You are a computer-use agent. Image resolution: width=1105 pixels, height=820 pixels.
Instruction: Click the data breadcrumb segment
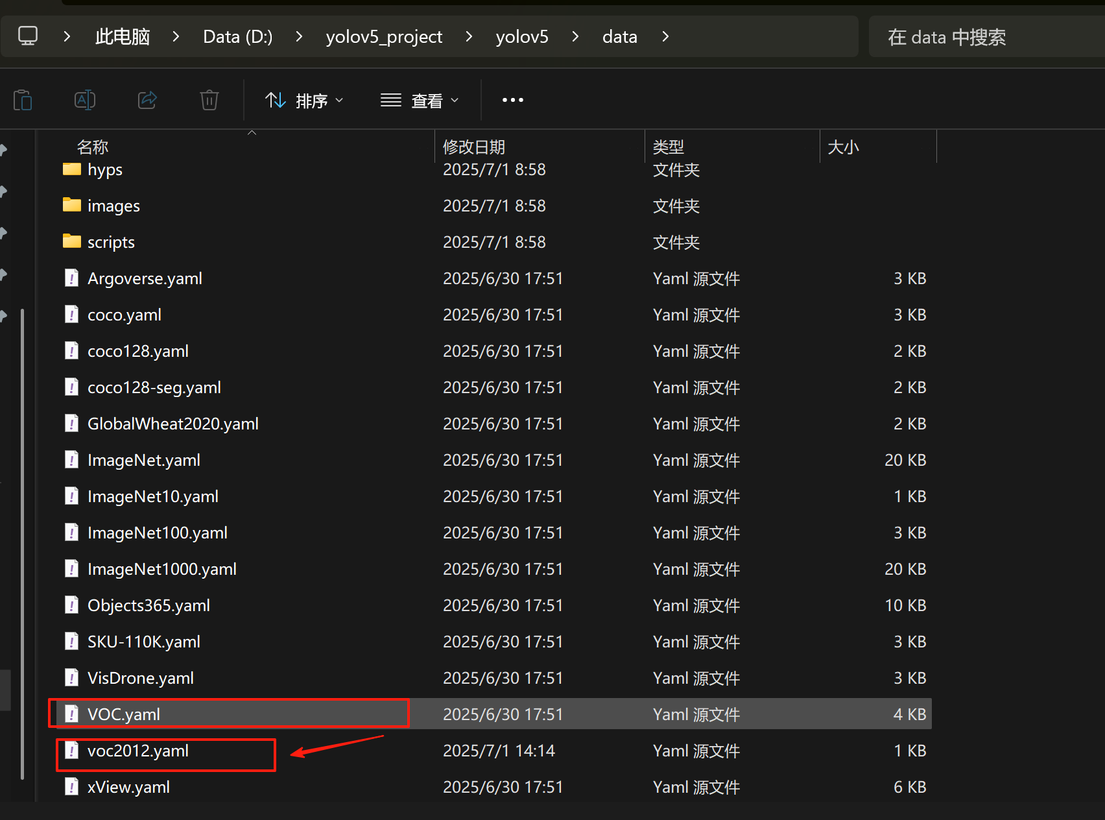(x=620, y=36)
